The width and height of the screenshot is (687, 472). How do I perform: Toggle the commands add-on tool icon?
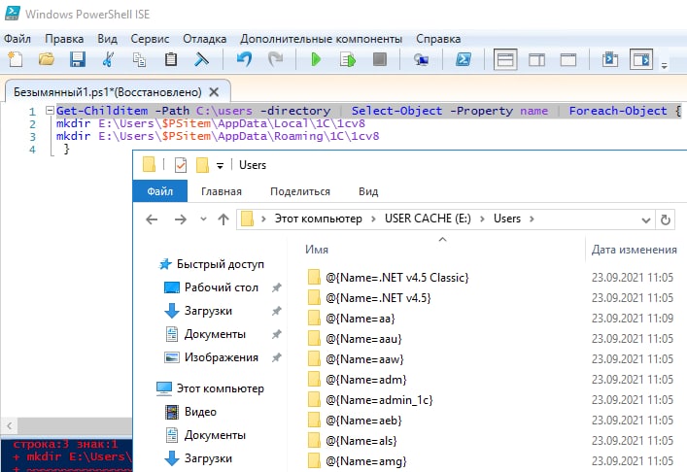(x=641, y=59)
